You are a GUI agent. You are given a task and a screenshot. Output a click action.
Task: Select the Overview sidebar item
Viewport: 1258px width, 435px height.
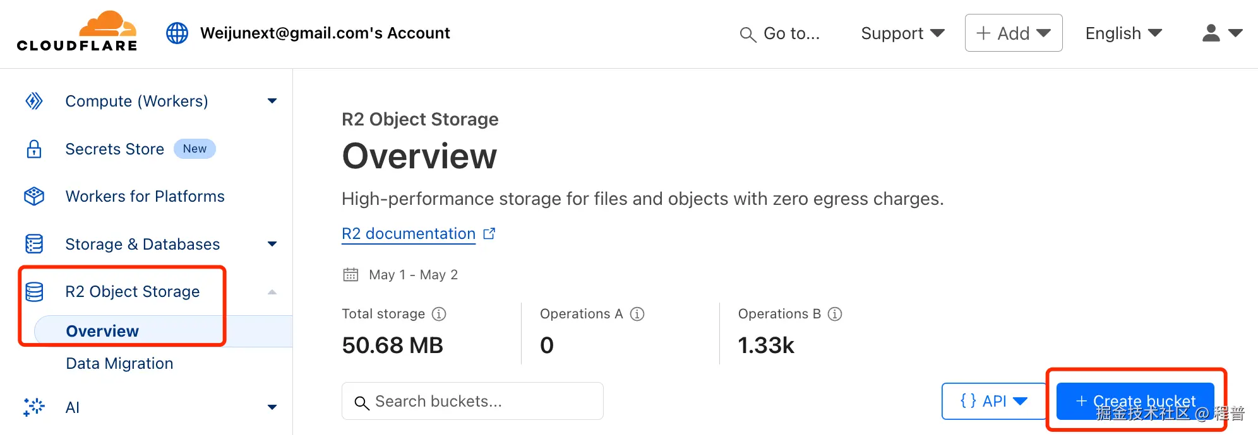(102, 331)
